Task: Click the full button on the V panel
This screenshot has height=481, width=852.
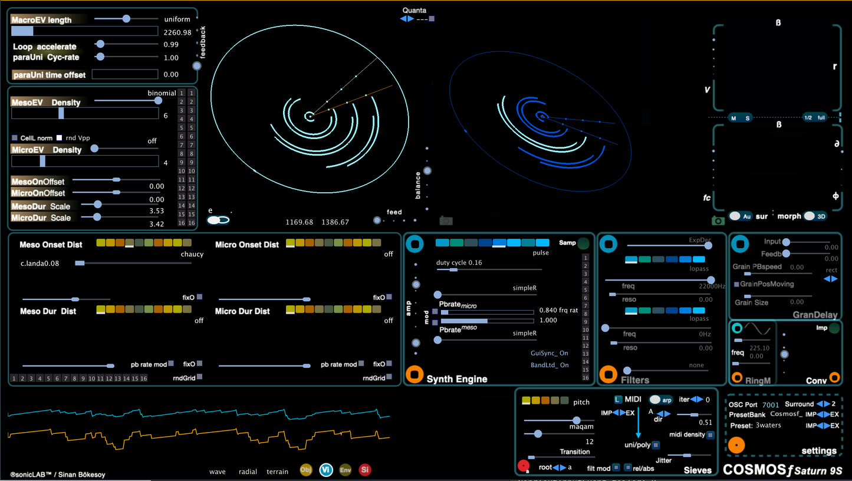Action: [821, 118]
